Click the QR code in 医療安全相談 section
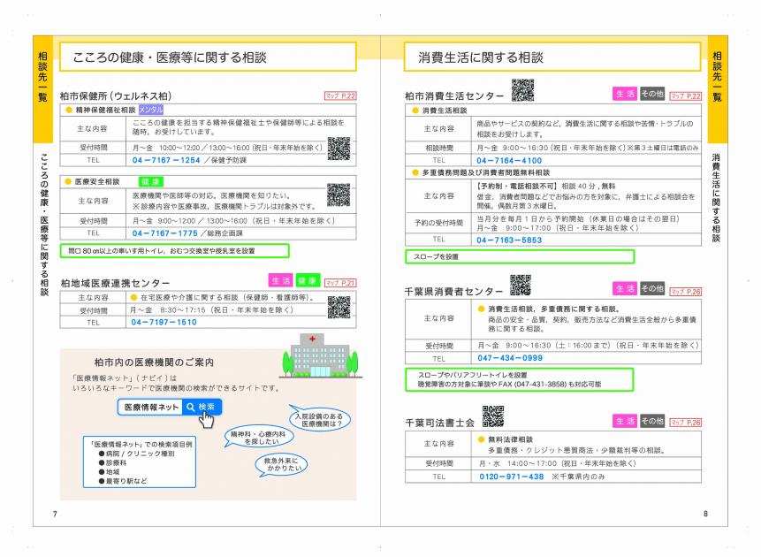 tap(339, 195)
